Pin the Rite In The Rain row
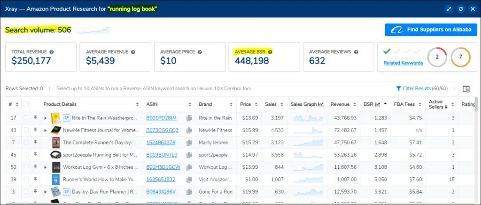 pos(35,118)
